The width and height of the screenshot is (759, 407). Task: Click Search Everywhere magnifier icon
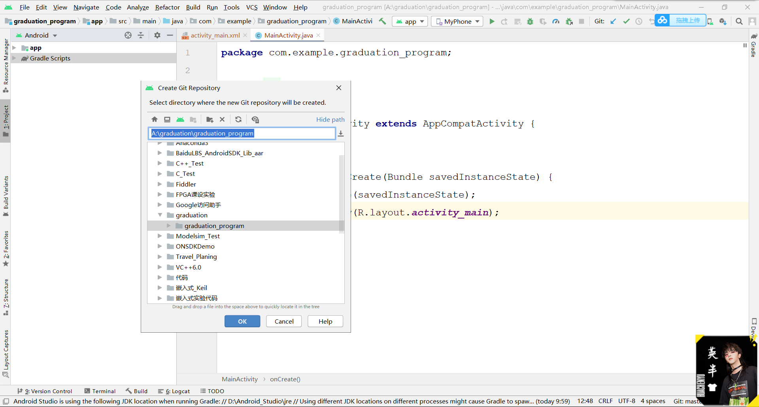739,21
